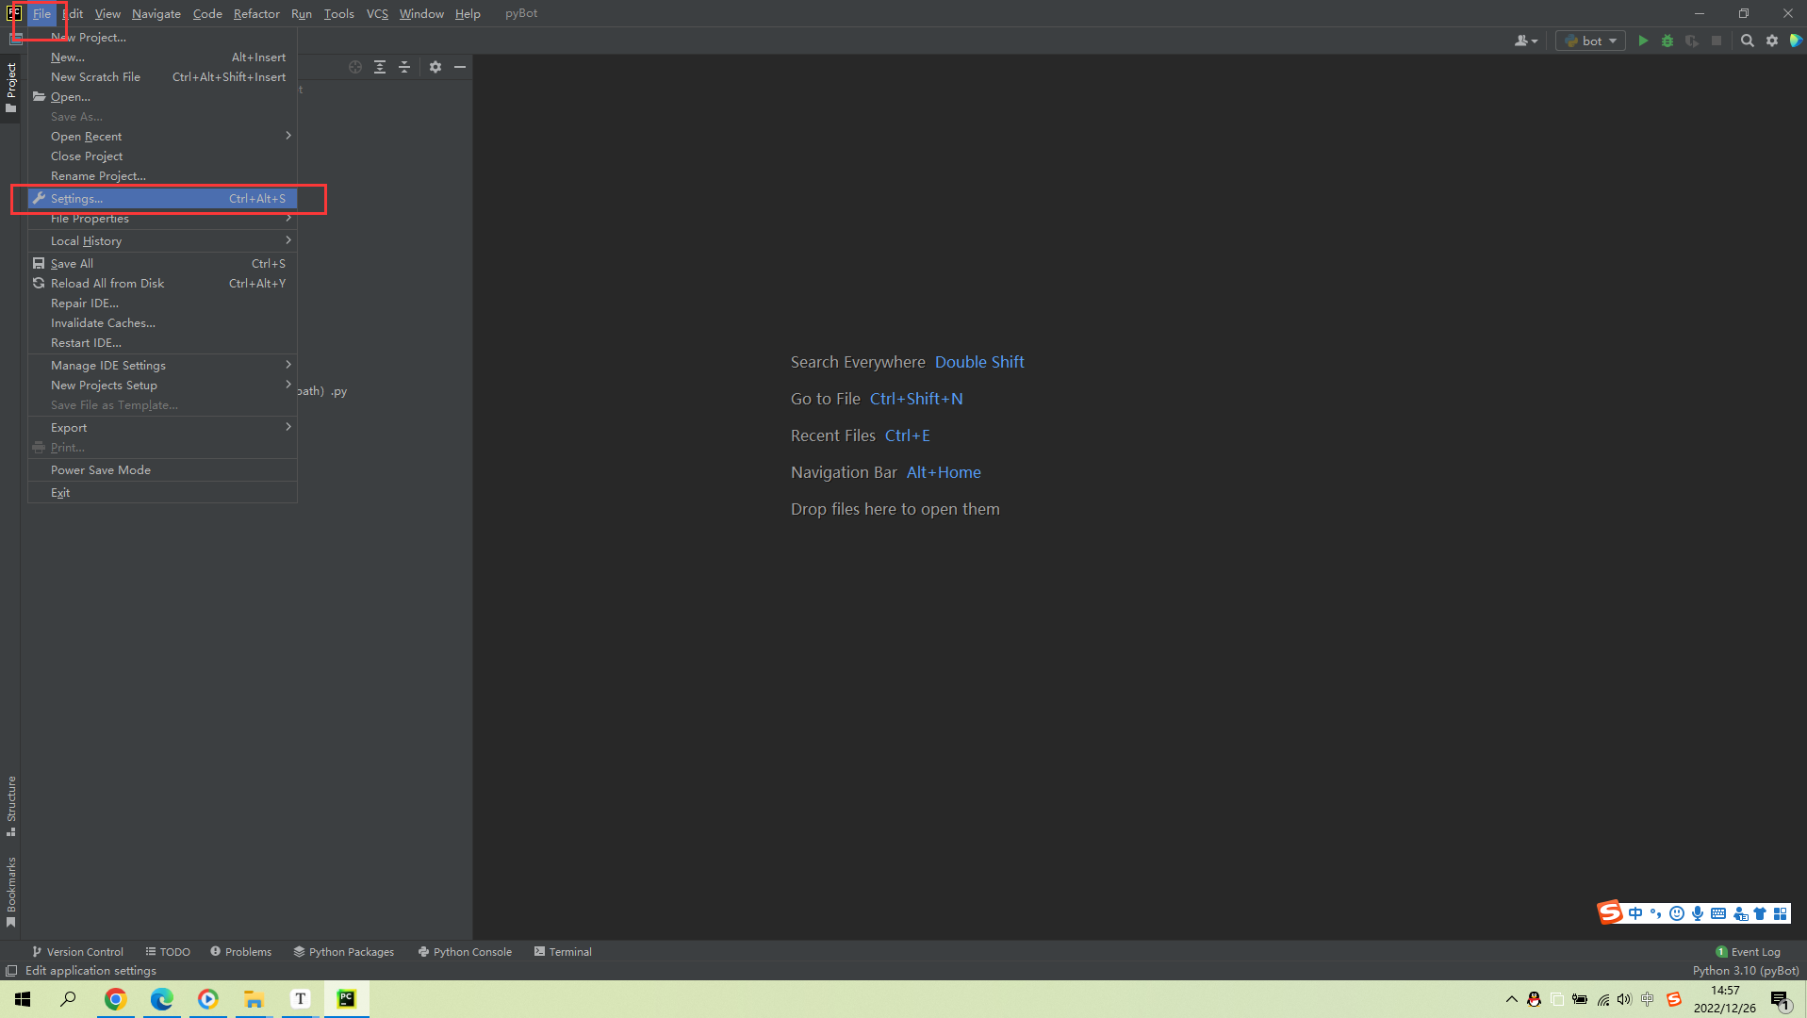
Task: Expand the Open Recent submenu
Action: 162,136
